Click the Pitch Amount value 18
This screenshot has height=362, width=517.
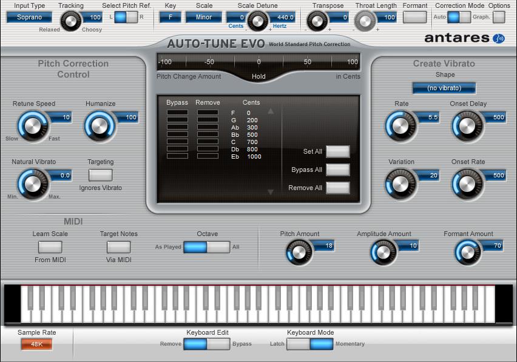pos(325,246)
